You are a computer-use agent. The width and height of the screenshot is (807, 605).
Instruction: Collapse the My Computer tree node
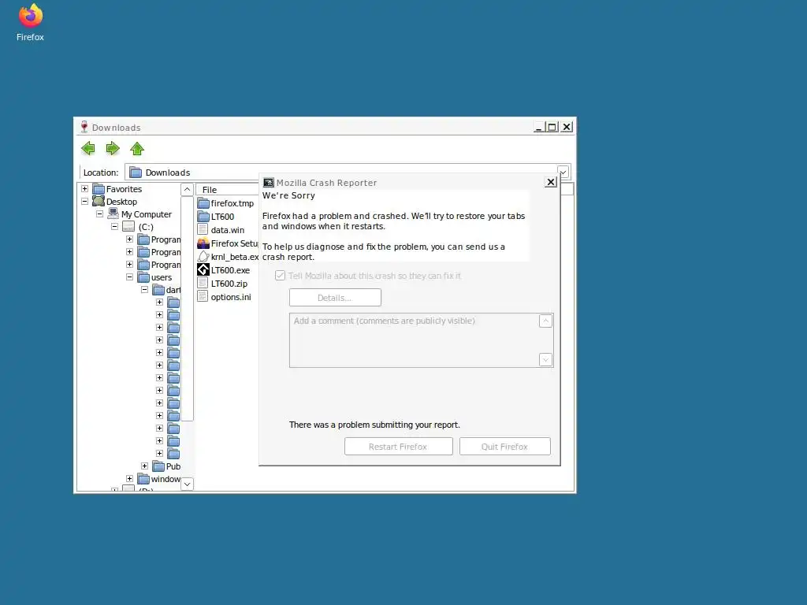100,214
